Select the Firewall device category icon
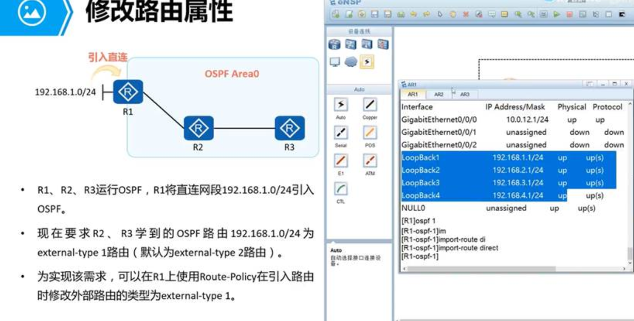 point(383,44)
